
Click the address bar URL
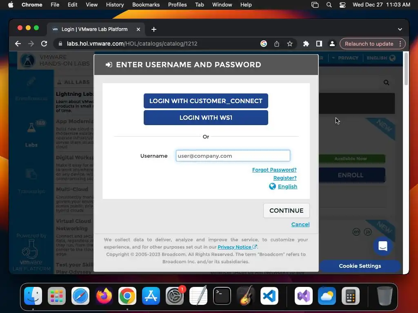[132, 44]
